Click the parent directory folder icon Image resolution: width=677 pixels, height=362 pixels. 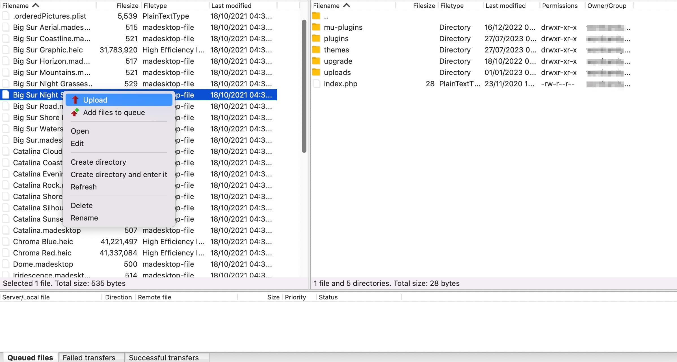316,16
